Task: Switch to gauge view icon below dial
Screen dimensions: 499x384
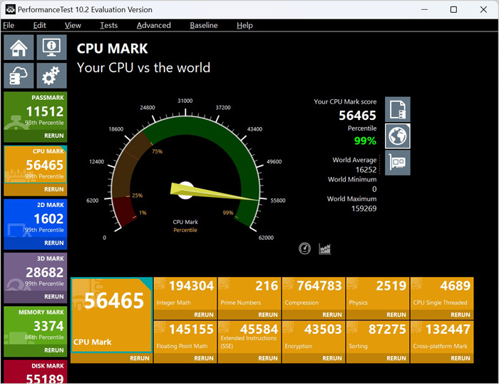Action: (305, 248)
